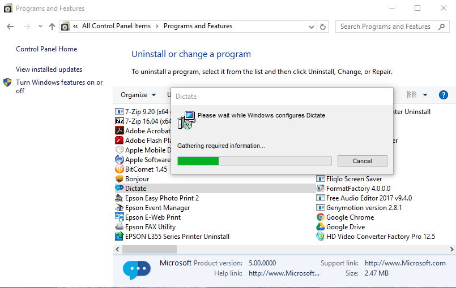Open Turn Windows features on or off
Screen dimensions: 456x288
(59, 86)
